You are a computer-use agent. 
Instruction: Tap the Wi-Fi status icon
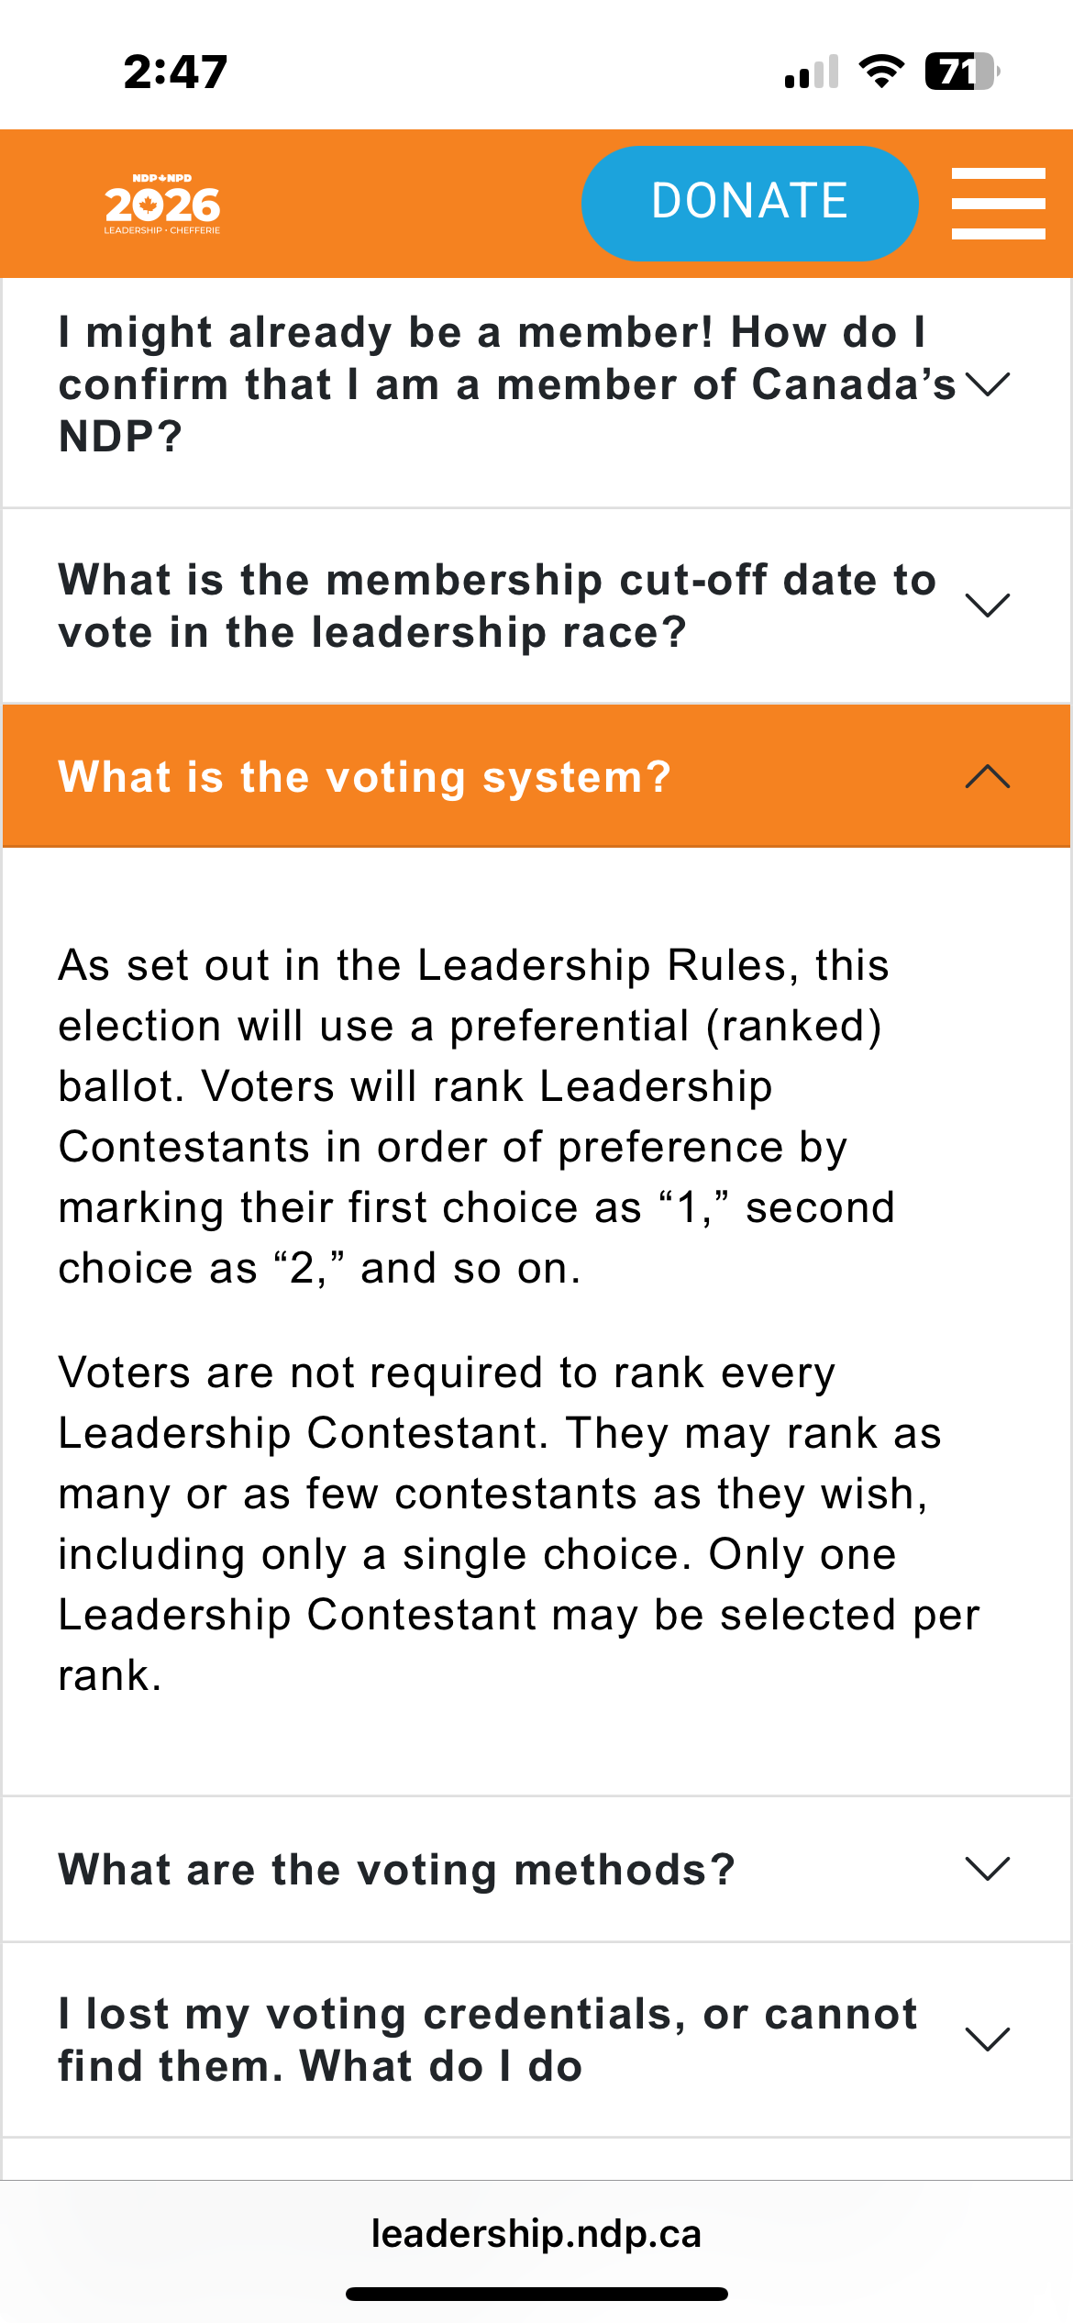[x=881, y=72]
